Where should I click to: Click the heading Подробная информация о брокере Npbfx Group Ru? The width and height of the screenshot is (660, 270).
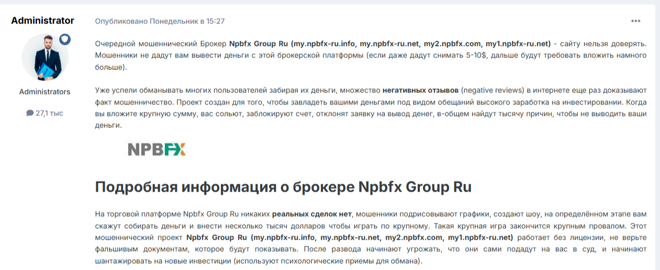coord(283,187)
